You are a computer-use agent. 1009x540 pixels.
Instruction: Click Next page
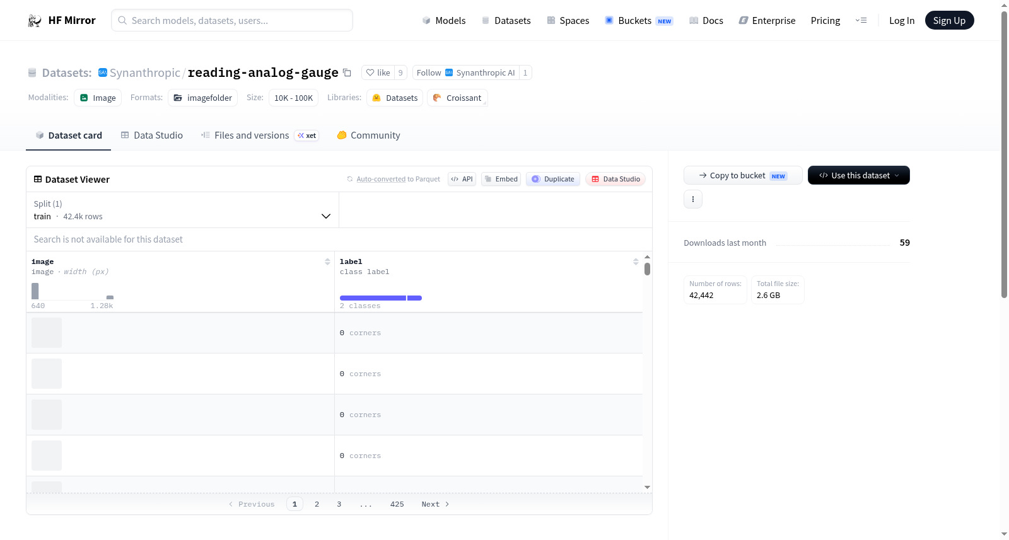pyautogui.click(x=435, y=504)
